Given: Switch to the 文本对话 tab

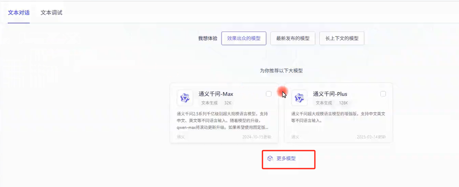Looking at the screenshot, I should [19, 13].
